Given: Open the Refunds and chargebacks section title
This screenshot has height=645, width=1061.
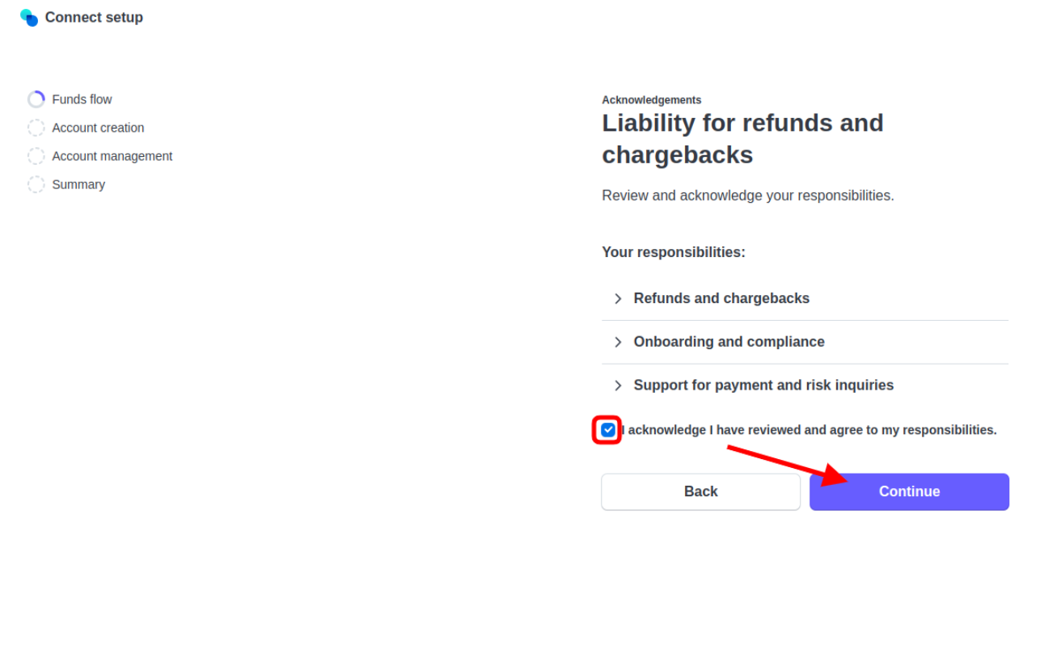Looking at the screenshot, I should [721, 298].
